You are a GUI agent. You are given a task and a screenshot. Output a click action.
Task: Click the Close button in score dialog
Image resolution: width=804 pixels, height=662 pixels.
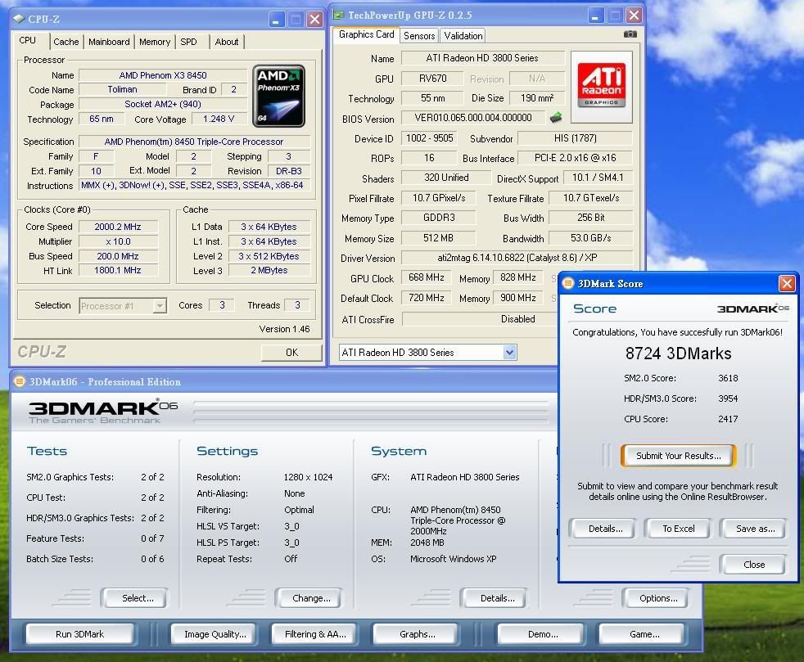754,564
